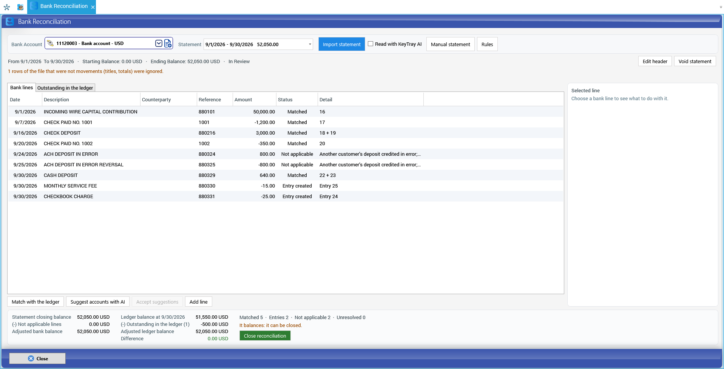Image resolution: width=724 pixels, height=369 pixels.
Task: Click the Close button at the bottom
Action: 37,358
